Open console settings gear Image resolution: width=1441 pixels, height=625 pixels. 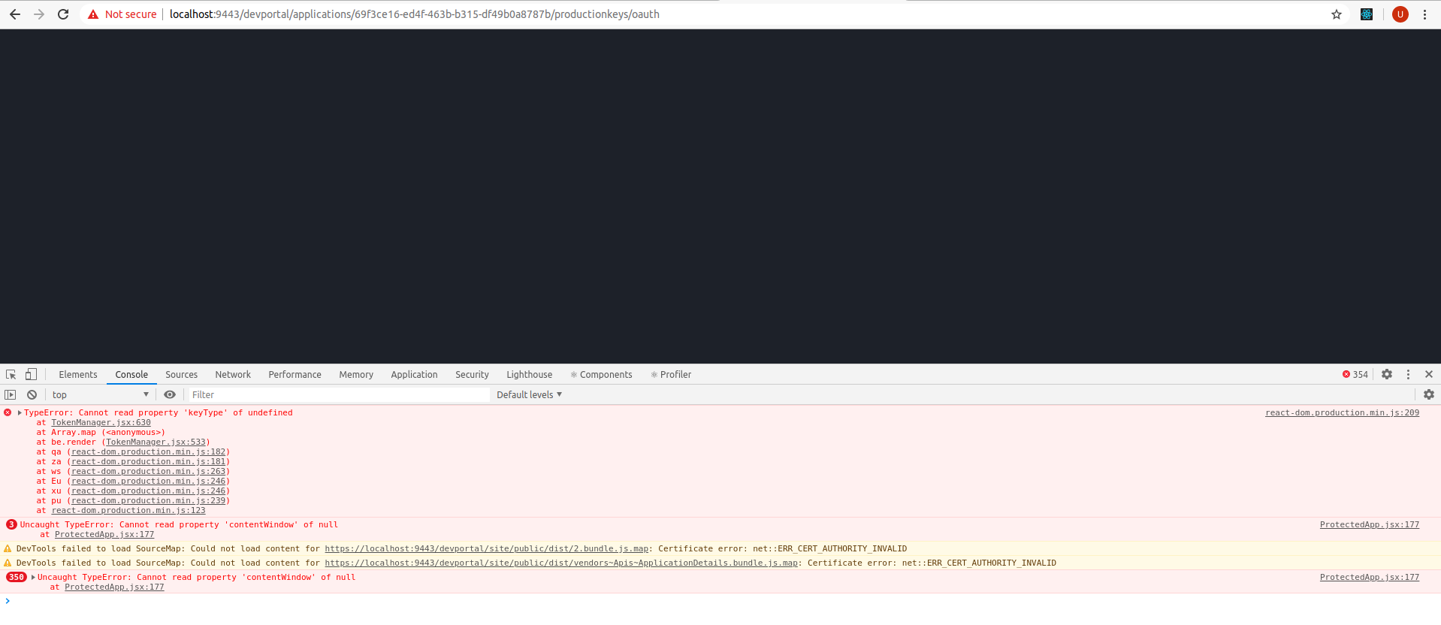[1429, 394]
